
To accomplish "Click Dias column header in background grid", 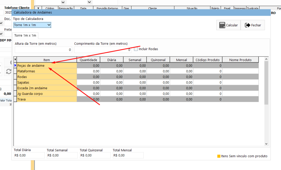I will tap(127, 8).
